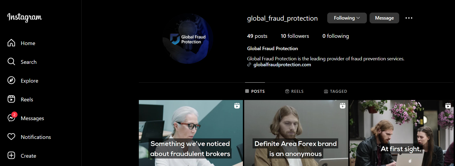Image resolution: width=455 pixels, height=166 pixels.
Task: Switch to the Reels tab
Action: 294,91
